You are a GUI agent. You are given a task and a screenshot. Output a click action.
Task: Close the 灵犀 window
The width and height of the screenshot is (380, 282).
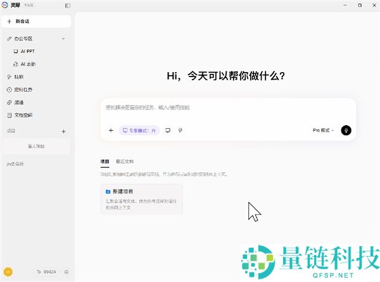[374, 5]
